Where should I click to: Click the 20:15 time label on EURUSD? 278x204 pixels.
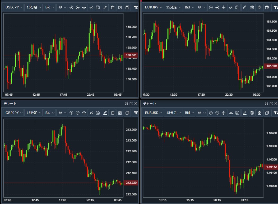pos(217,200)
